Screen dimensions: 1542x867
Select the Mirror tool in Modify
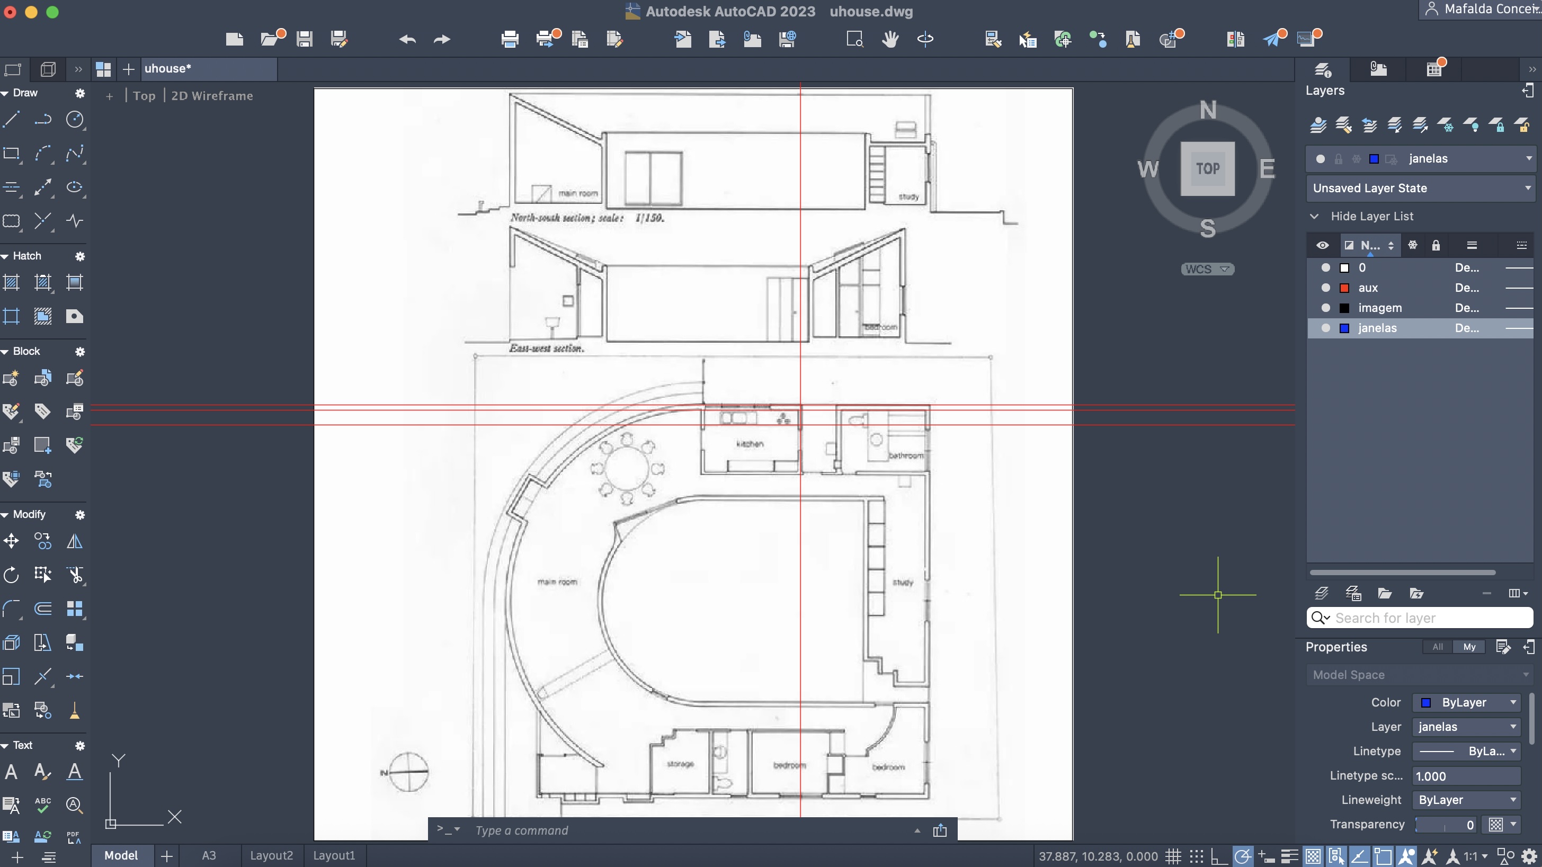coord(74,541)
